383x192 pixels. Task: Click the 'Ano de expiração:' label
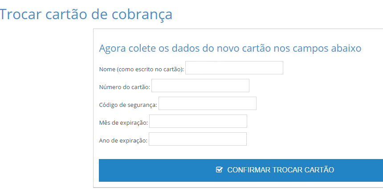[x=123, y=141]
